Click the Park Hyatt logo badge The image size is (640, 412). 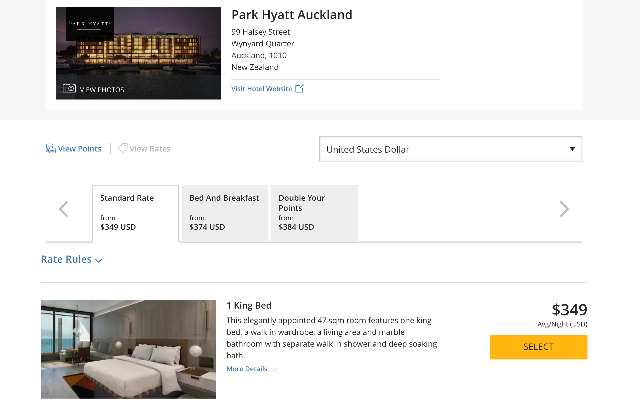click(90, 24)
